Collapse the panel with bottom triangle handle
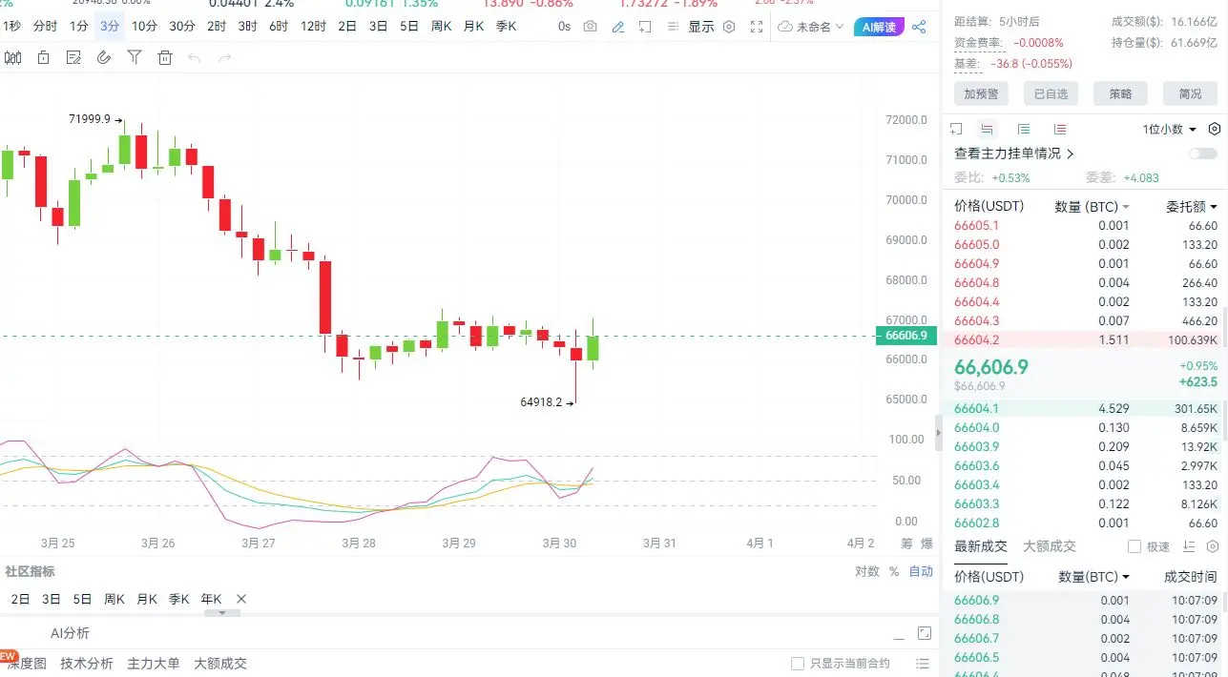The height and width of the screenshot is (677, 1228). coord(222,613)
